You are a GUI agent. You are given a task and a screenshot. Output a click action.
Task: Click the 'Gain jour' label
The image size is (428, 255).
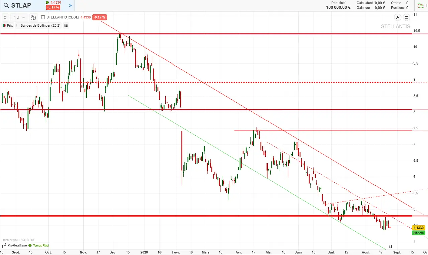(363, 8)
